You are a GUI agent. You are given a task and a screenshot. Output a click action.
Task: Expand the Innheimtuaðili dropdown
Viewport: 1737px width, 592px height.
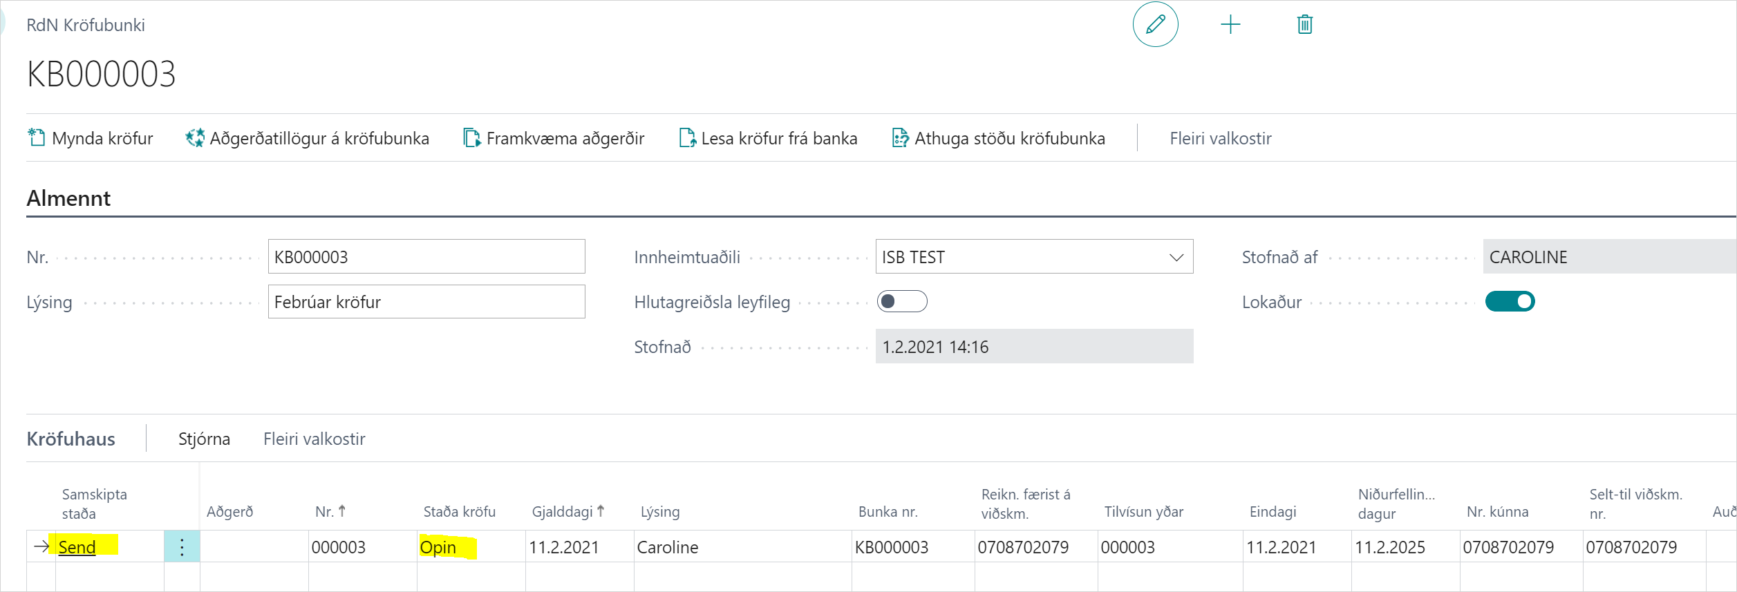point(1176,257)
